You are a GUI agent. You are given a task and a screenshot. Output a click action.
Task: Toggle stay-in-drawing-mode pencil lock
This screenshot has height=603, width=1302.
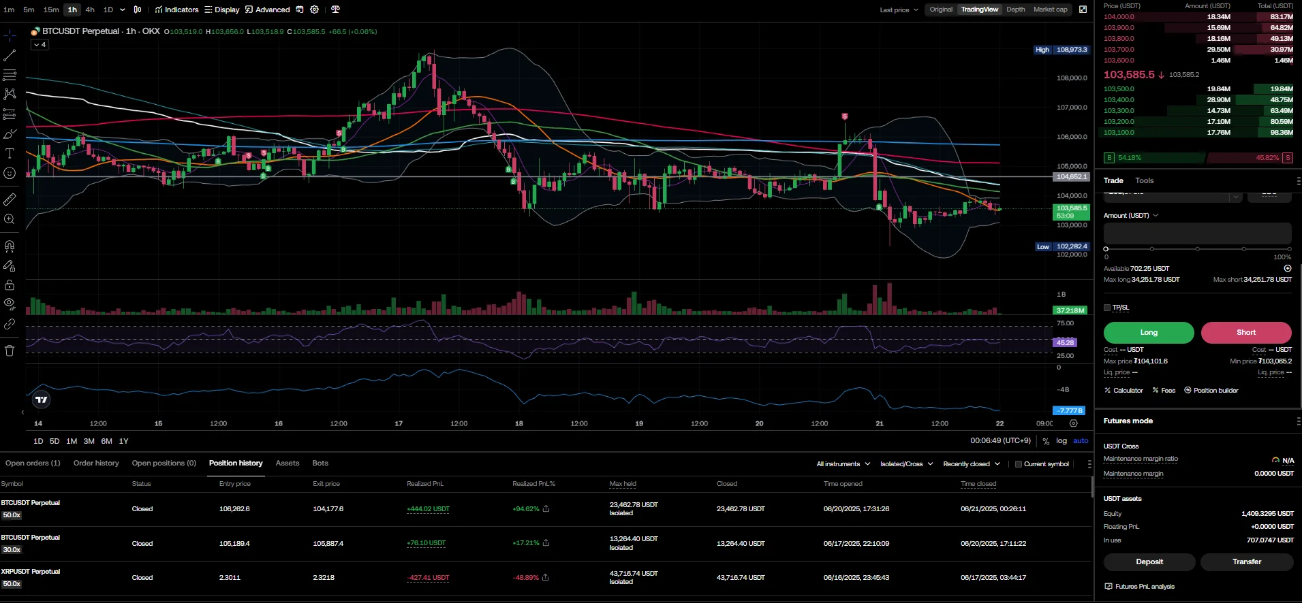click(10, 265)
